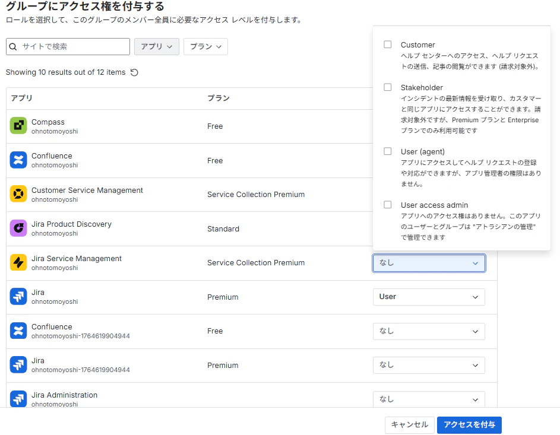Focus the サイトで検索 search field
Viewport: 560px width, 435px height.
click(x=68, y=47)
